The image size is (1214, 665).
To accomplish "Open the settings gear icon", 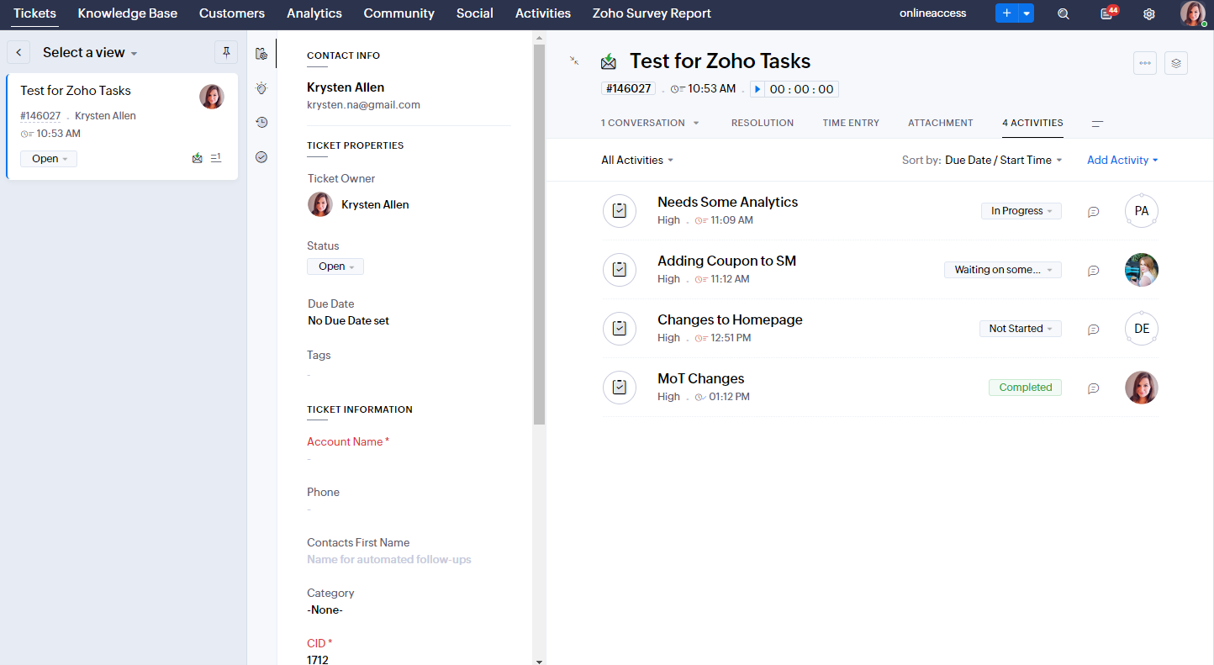I will [x=1149, y=13].
